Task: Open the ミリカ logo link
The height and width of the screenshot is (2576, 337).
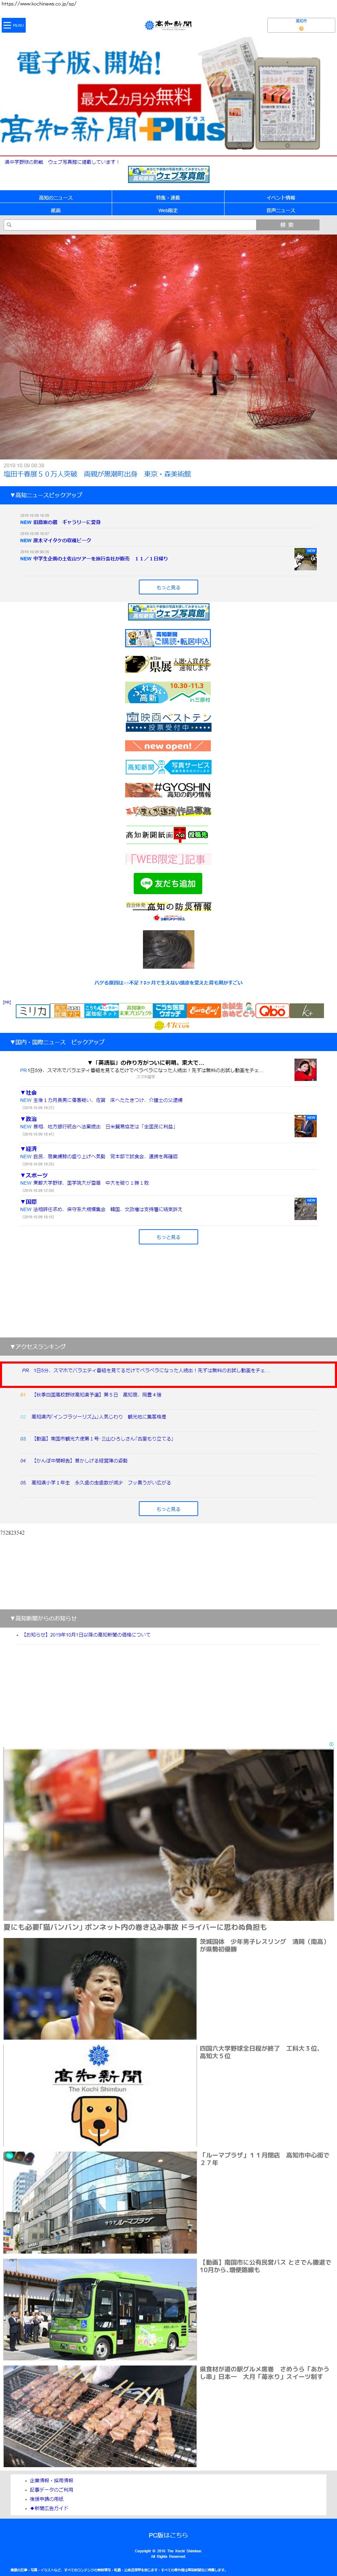Action: 33,1011
